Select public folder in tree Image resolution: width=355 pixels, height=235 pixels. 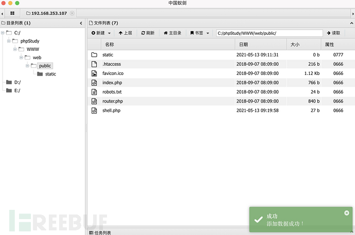point(45,66)
